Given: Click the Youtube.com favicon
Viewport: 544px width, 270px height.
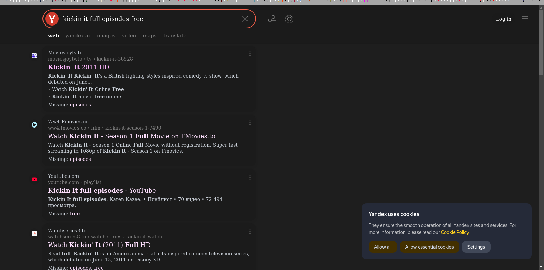Looking at the screenshot, I should [34, 179].
